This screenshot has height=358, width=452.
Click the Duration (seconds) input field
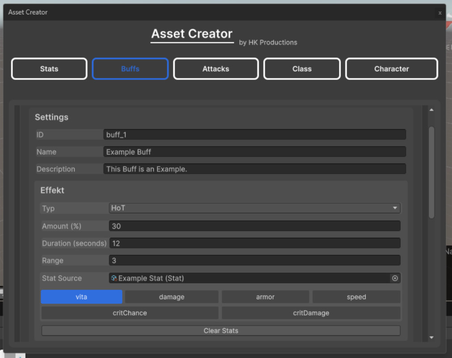tap(255, 243)
